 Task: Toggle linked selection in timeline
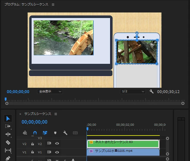[x=45, y=133]
